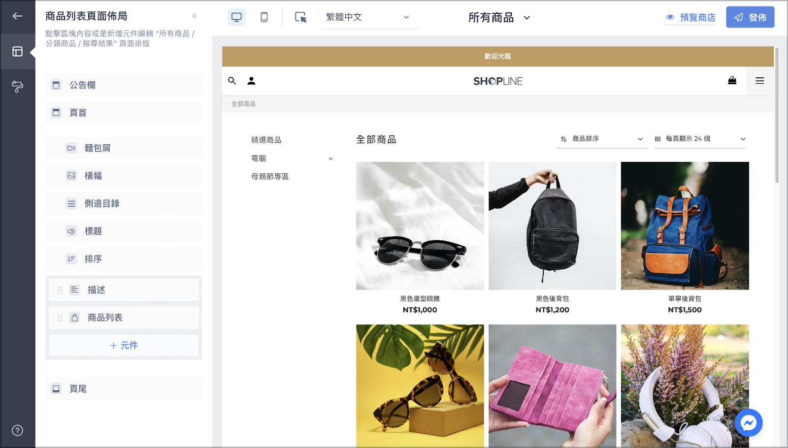The height and width of the screenshot is (448, 788).
Task: Open the Messenger chat bubble
Action: (x=749, y=423)
